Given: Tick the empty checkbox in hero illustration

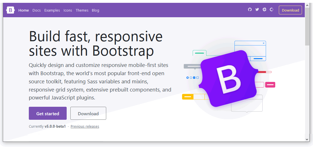Looking at the screenshot, I should (197, 78).
